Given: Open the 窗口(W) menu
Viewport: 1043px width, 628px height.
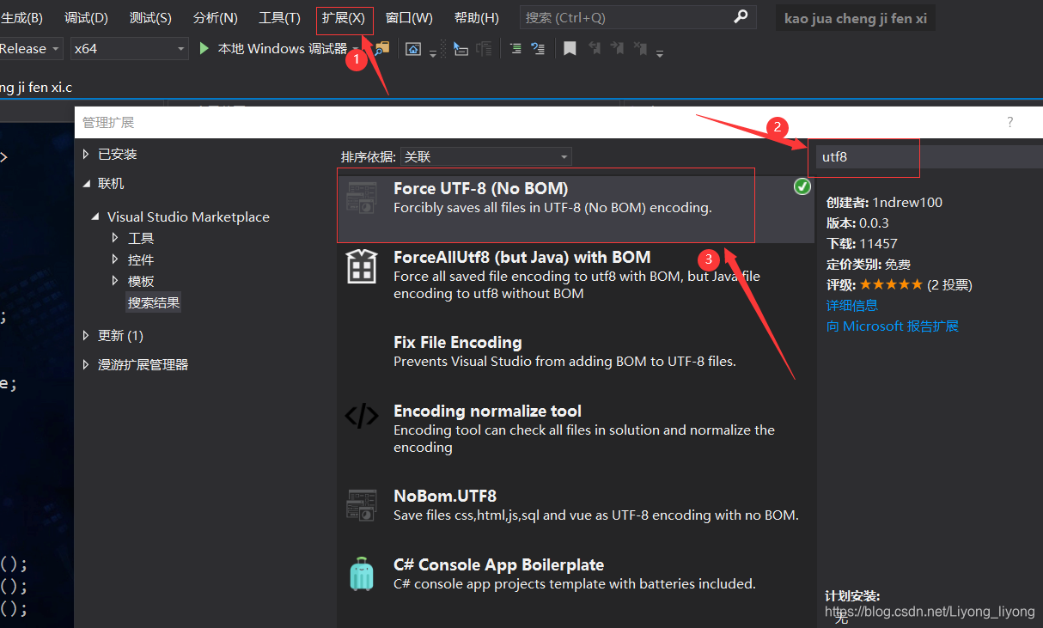Looking at the screenshot, I should coord(409,18).
